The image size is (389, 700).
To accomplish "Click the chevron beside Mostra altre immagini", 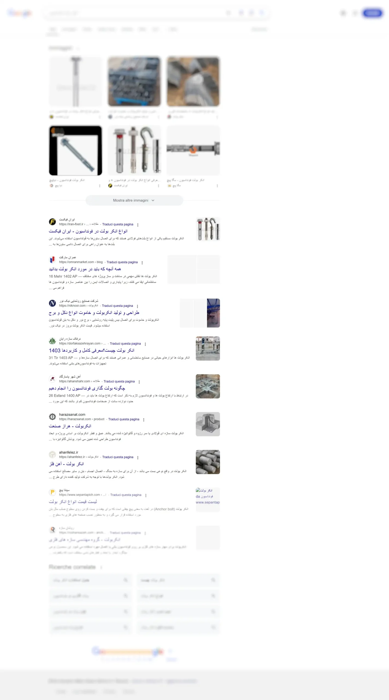I will [153, 200].
